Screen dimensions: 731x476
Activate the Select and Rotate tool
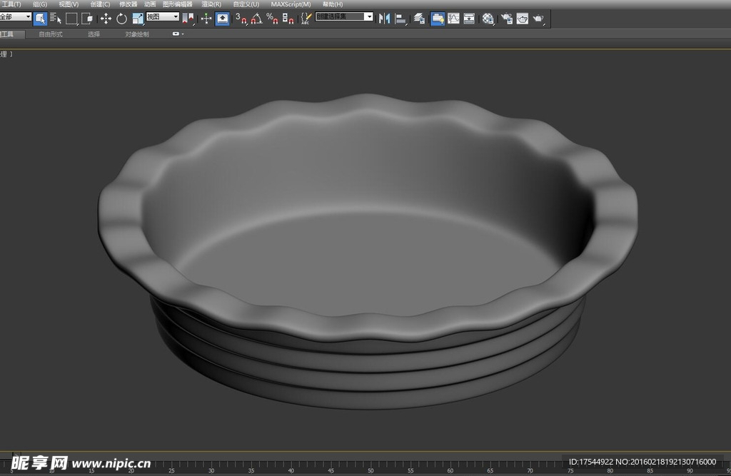(x=121, y=19)
